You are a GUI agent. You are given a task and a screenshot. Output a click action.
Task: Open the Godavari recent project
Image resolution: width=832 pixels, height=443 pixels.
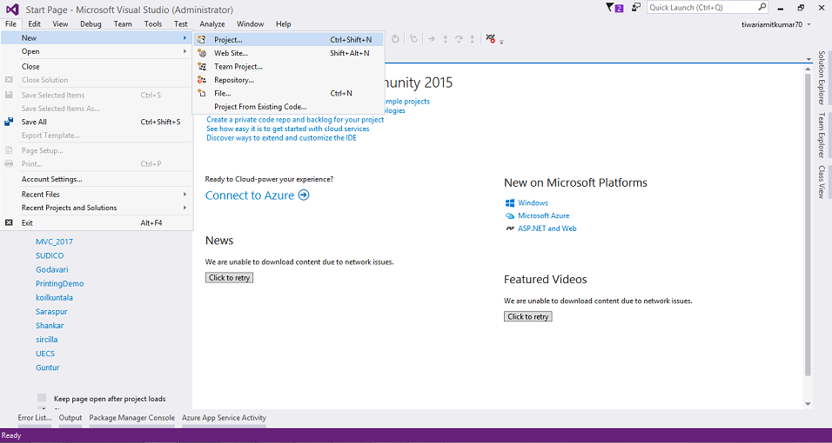click(52, 270)
